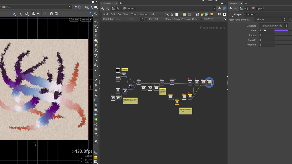292x164 pixels.
Task: Toggle the pin icon on network path bar
Action: point(219,8)
